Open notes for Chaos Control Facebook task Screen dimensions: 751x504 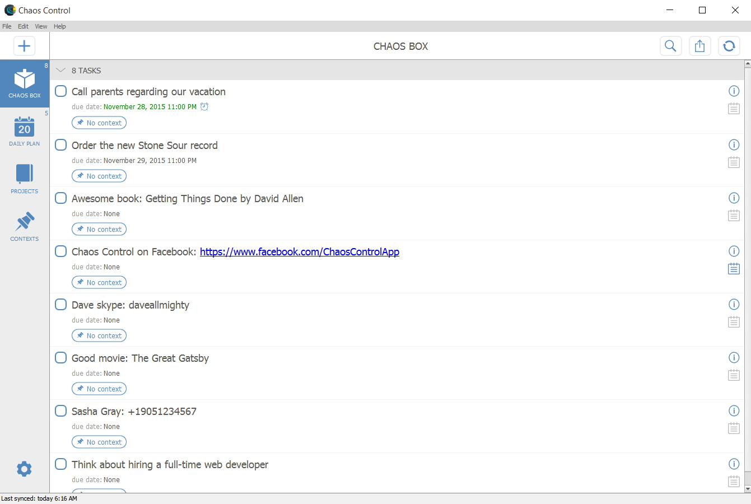[734, 269]
